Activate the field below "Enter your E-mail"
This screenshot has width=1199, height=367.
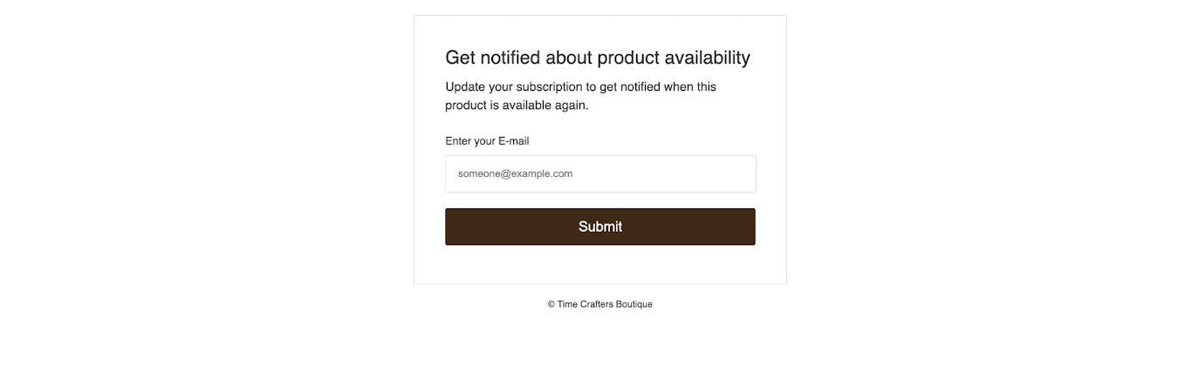click(x=599, y=173)
